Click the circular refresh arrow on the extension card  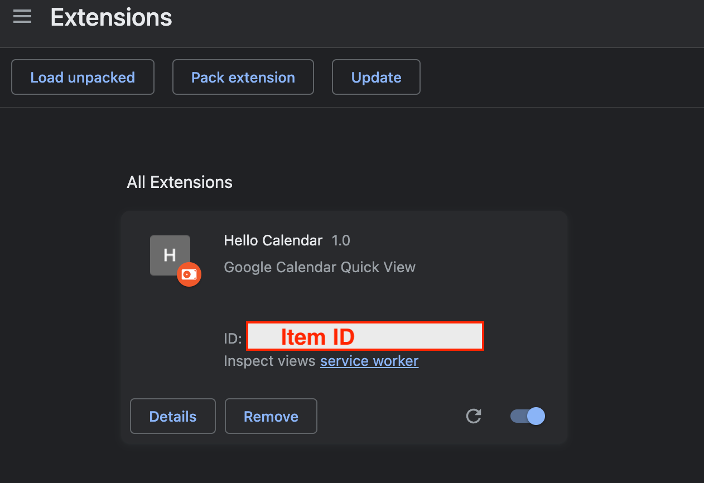point(473,416)
